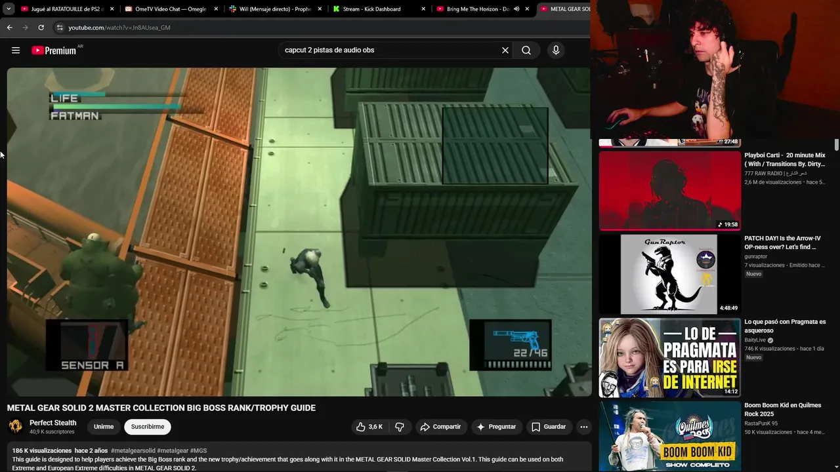This screenshot has height=472, width=840.
Task: Open the YouTube hamburger guide menu
Action: (x=16, y=50)
